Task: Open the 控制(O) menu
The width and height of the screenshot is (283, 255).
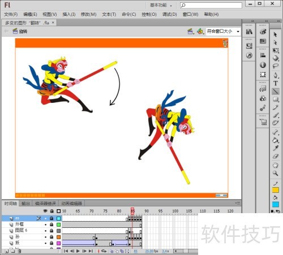Action: (149, 15)
